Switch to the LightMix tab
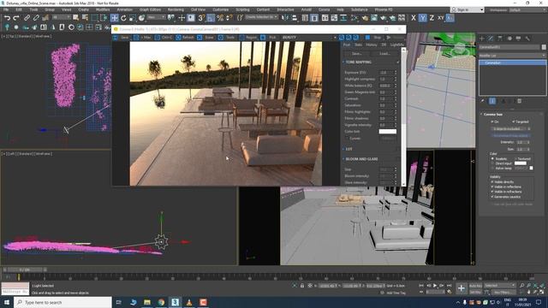The image size is (548, 308). [396, 44]
